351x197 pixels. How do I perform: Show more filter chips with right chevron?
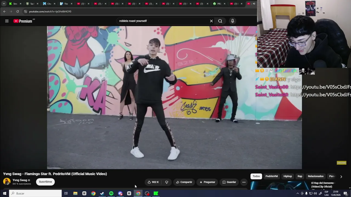(x=341, y=176)
